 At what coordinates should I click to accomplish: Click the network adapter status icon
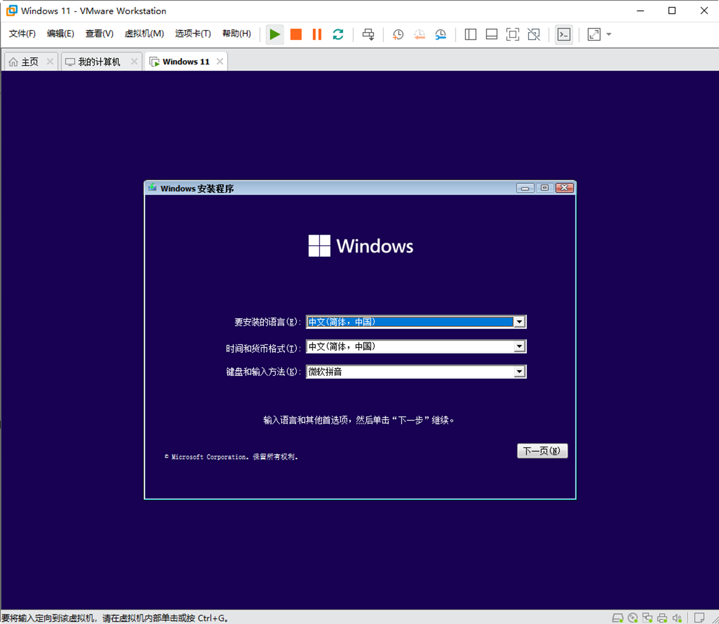[x=648, y=618]
